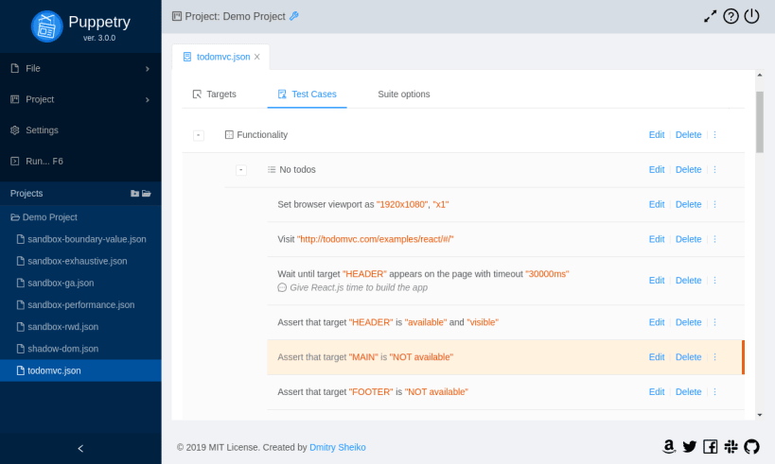This screenshot has width=775, height=464.
Task: Delete the Visit step
Action: pos(688,239)
